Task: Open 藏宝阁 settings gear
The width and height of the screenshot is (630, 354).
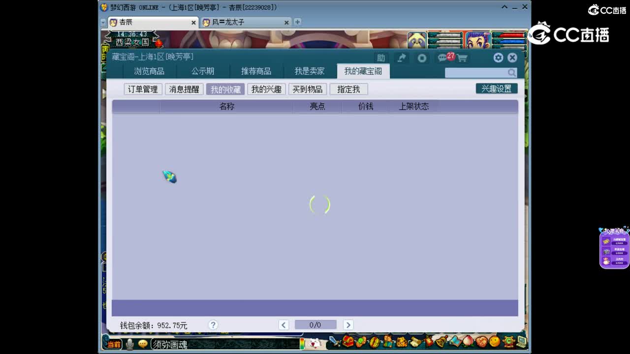Action: click(498, 58)
